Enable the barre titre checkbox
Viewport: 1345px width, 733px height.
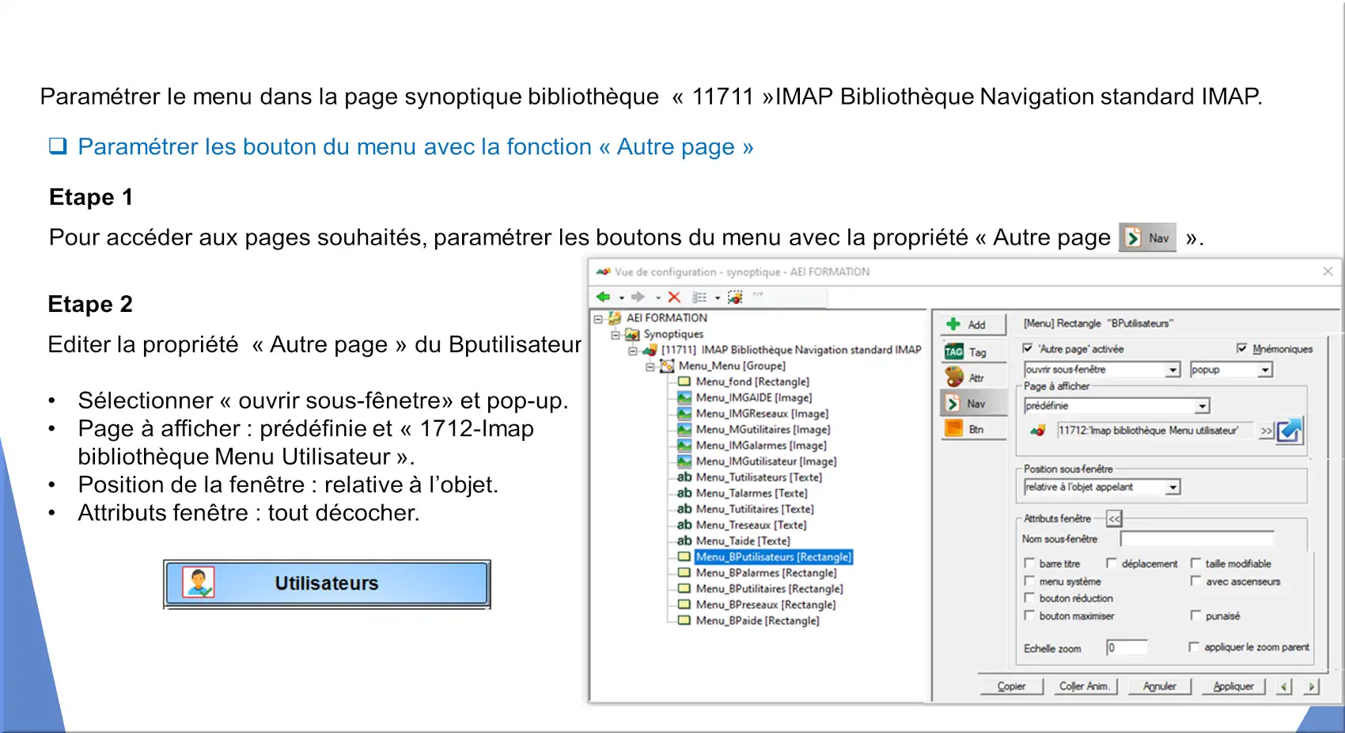1029,563
